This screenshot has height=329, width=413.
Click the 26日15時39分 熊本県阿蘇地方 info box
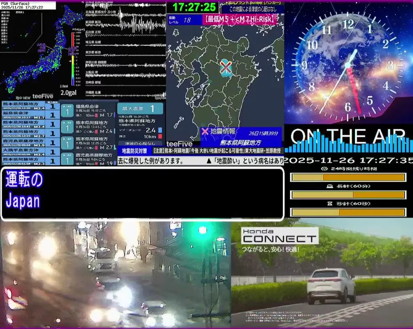(241, 137)
